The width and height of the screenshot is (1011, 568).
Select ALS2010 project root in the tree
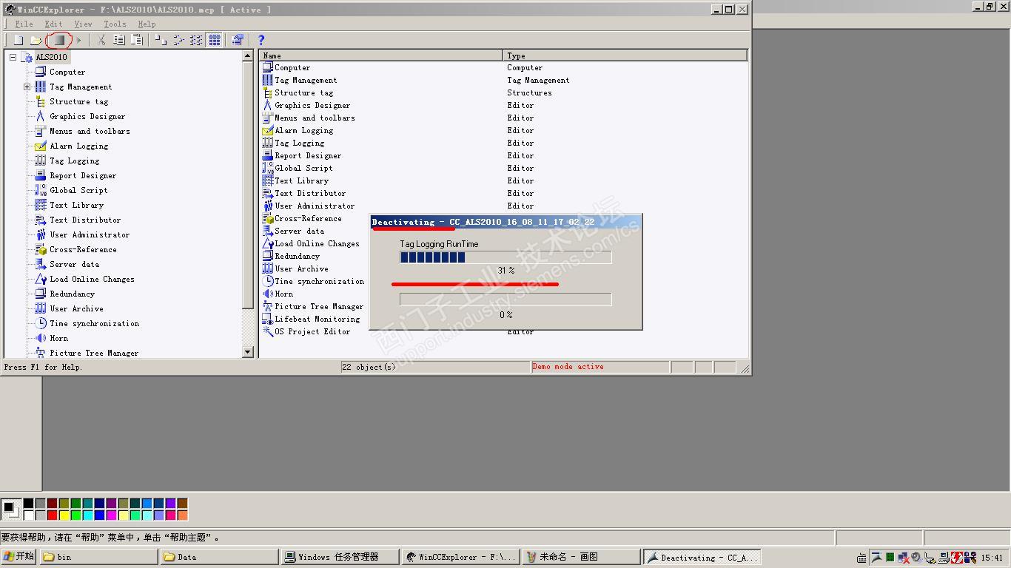click(x=51, y=57)
